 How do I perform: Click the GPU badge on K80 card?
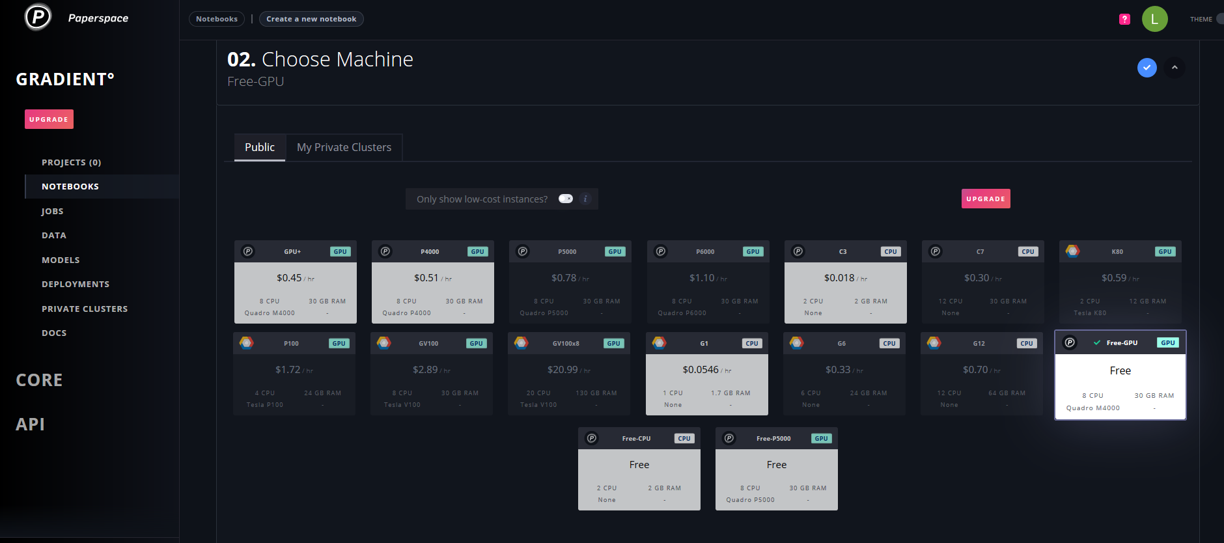(x=1165, y=251)
